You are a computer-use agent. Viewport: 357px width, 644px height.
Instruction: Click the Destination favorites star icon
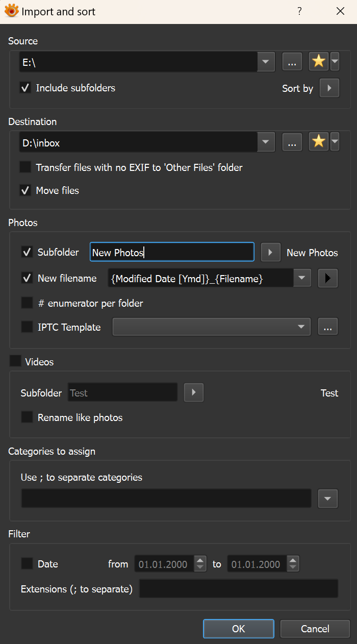tap(319, 142)
